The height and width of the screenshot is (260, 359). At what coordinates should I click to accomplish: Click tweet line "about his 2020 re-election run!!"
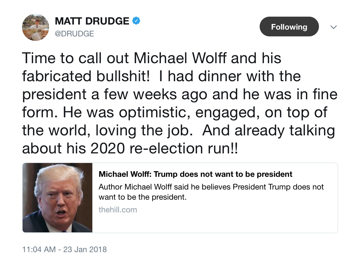point(130,149)
